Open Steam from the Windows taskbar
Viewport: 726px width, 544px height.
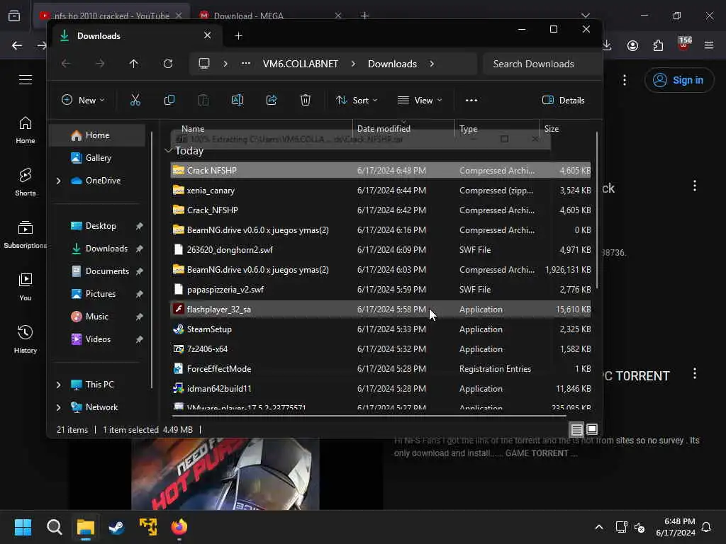point(116,527)
